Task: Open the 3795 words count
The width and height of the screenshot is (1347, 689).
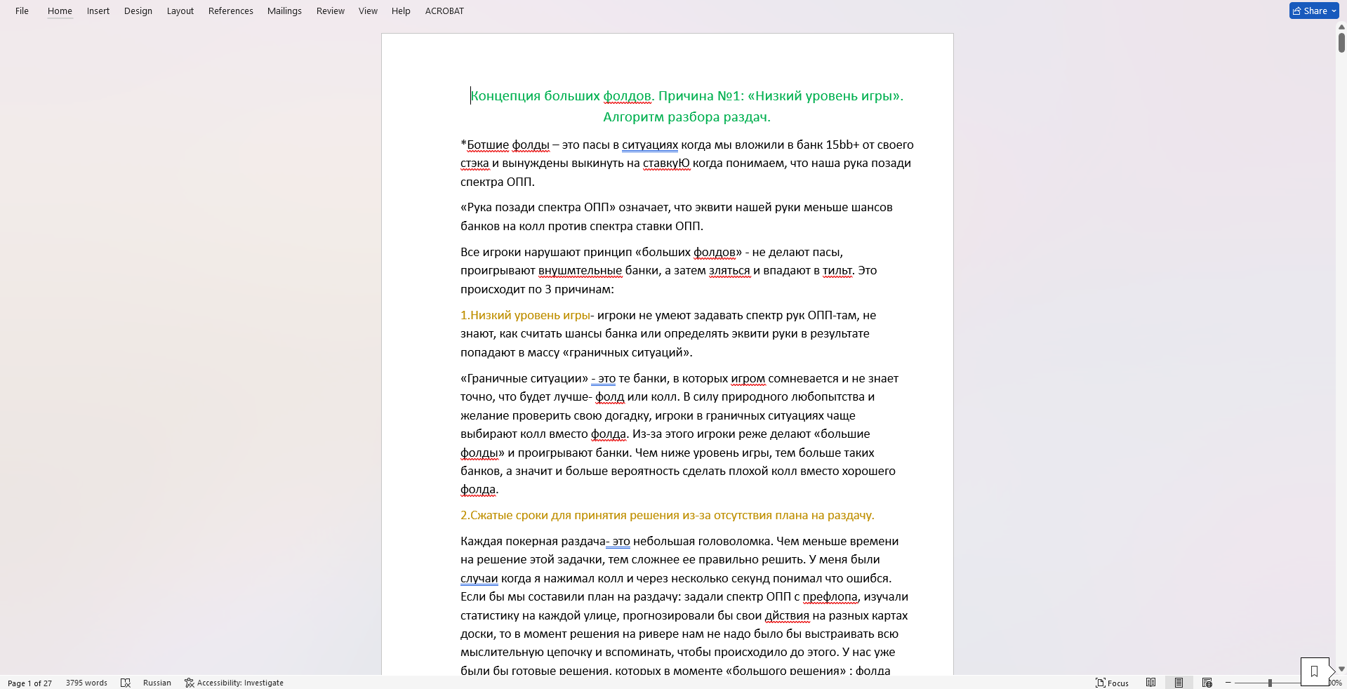Action: 86,683
